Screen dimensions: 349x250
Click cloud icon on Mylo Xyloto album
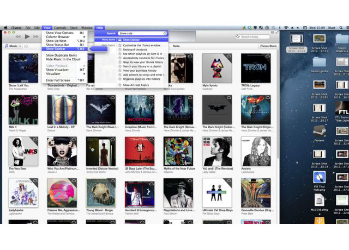229,56
